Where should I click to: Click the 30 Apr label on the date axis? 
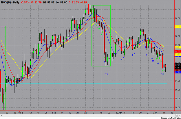[x=119, y=113]
